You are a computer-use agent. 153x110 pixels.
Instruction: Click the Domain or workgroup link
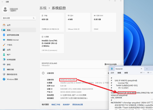click(x=56, y=105)
